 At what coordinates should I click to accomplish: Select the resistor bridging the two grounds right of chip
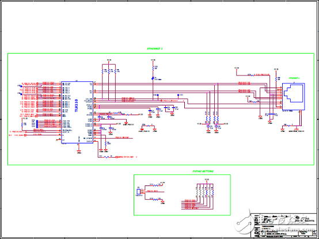(149, 126)
